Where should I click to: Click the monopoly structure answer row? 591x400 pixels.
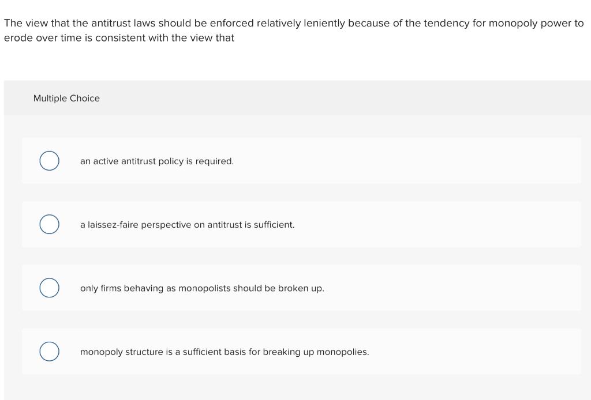[x=225, y=351]
